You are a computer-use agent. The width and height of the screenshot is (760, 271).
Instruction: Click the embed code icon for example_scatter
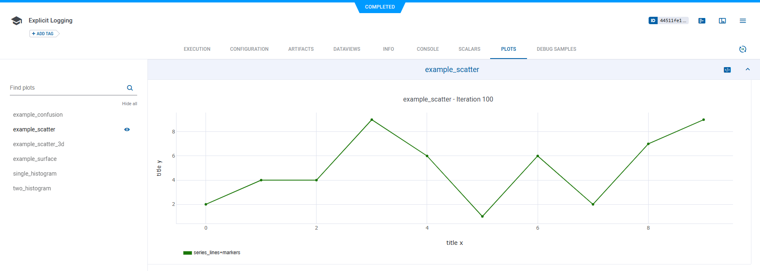[x=727, y=70]
